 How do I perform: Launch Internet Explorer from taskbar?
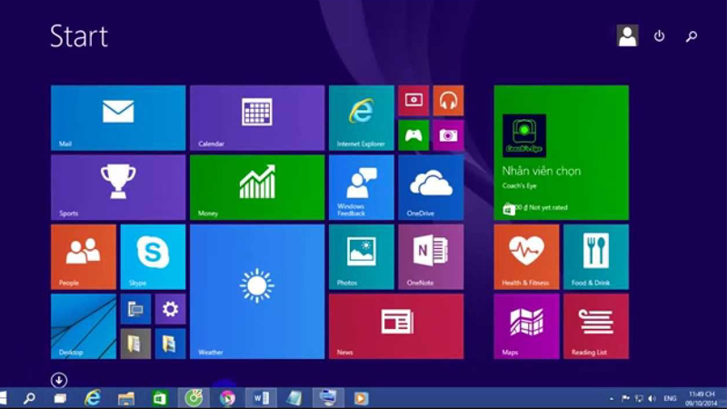(93, 398)
